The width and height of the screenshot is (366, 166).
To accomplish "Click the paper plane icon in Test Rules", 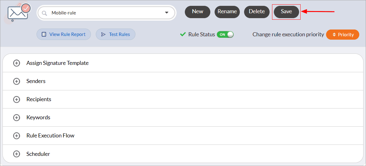I will pos(103,34).
